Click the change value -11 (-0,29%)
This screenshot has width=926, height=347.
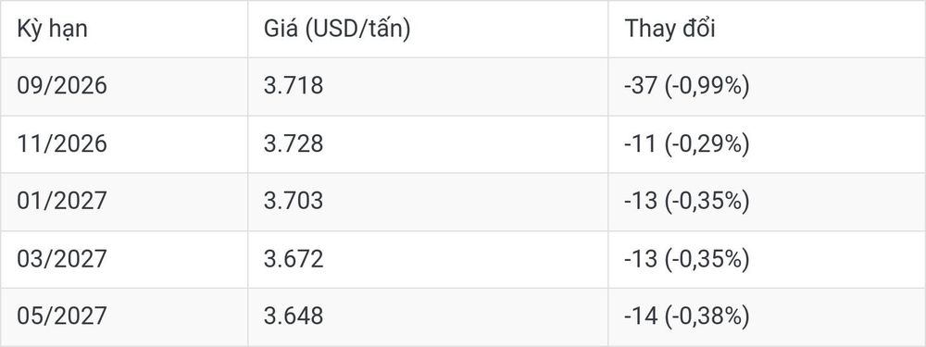(687, 144)
